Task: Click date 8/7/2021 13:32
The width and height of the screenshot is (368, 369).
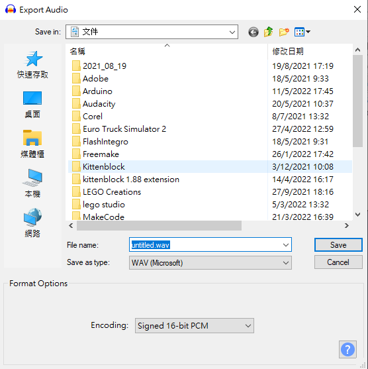Action: pyautogui.click(x=300, y=116)
